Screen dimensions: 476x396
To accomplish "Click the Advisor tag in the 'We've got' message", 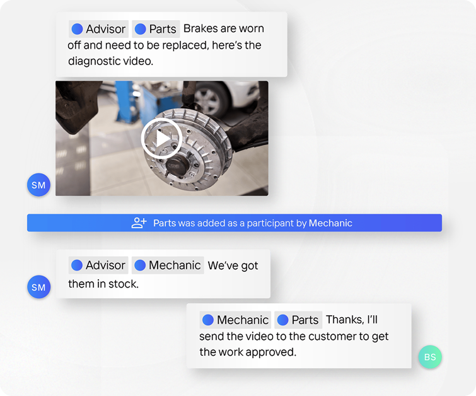I will [x=98, y=265].
